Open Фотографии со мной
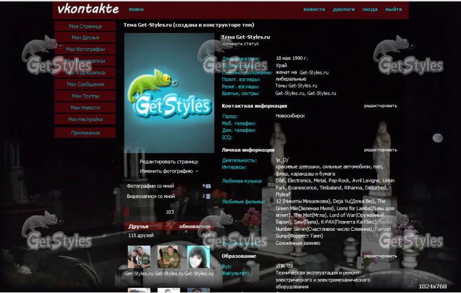 click(150, 186)
